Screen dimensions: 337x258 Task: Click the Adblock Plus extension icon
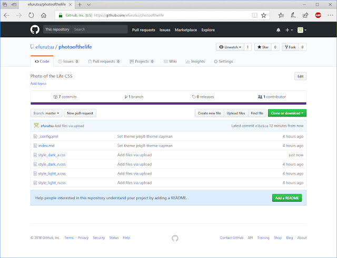click(318, 15)
